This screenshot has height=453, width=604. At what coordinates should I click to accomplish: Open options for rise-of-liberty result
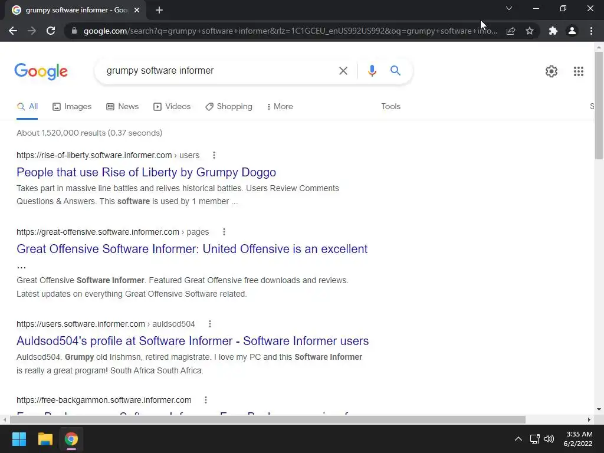point(214,155)
